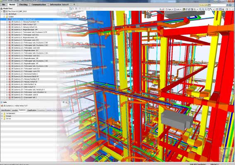This screenshot has width=235, height=165.
Task: Click the To-Do list icon
Action: tap(209, 5)
